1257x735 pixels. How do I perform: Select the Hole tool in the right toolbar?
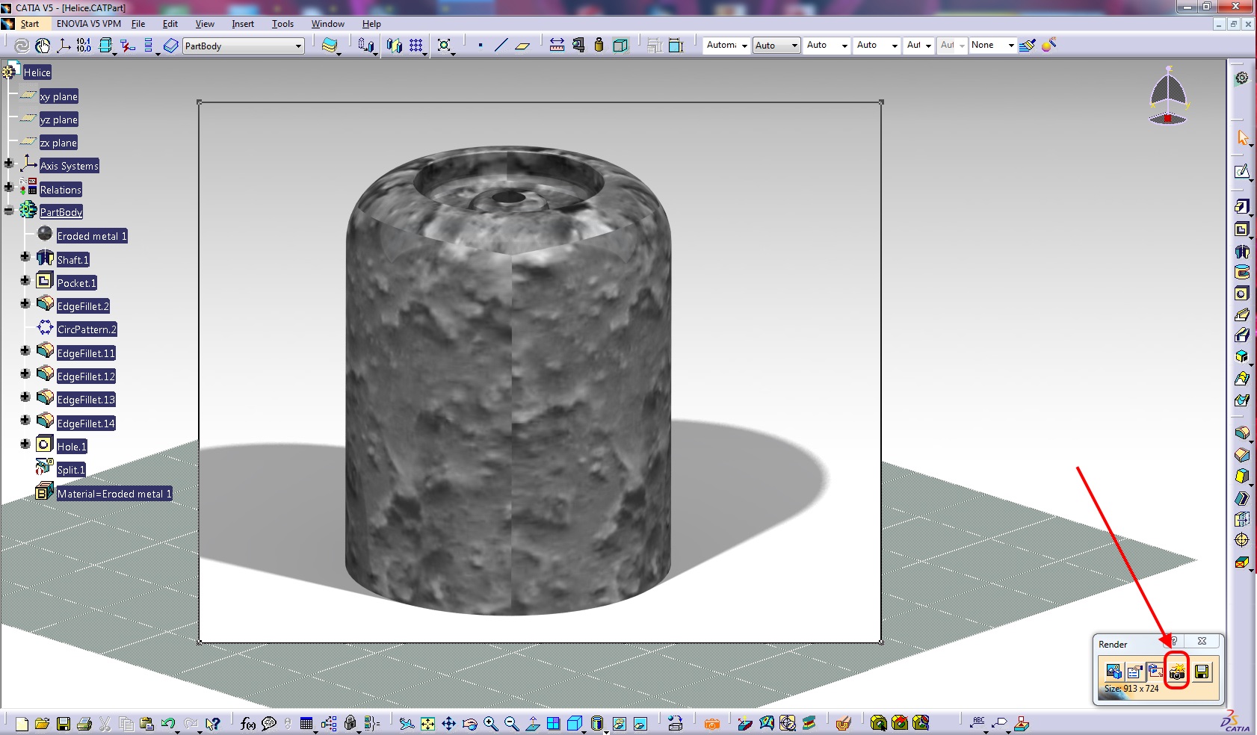[x=1241, y=294]
